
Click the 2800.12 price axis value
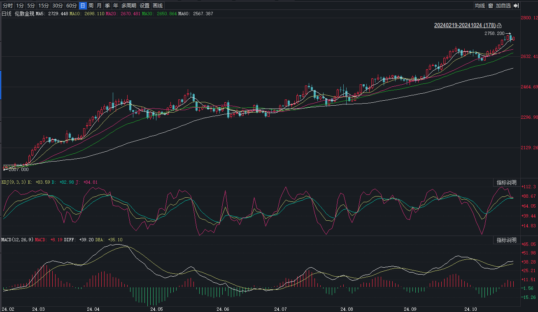click(x=529, y=18)
